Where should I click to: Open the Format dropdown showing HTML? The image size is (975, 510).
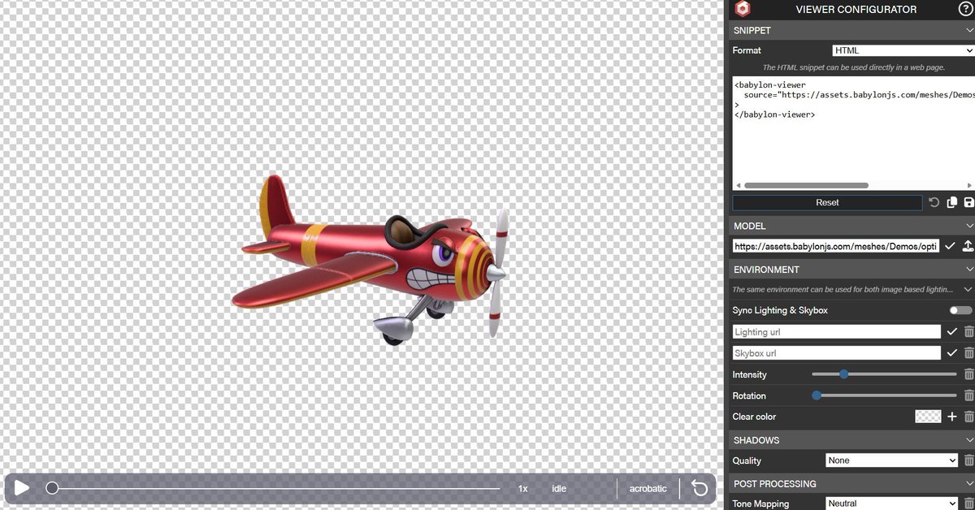[903, 50]
